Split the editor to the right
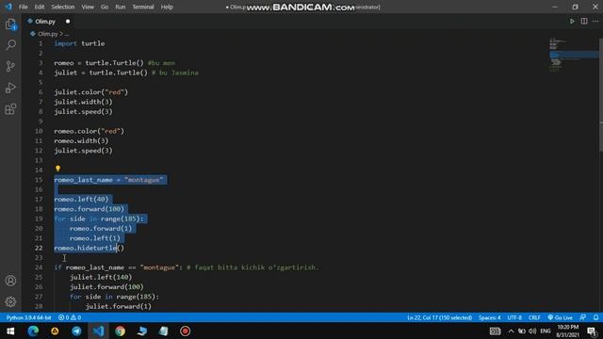The height and width of the screenshot is (339, 603). click(584, 21)
